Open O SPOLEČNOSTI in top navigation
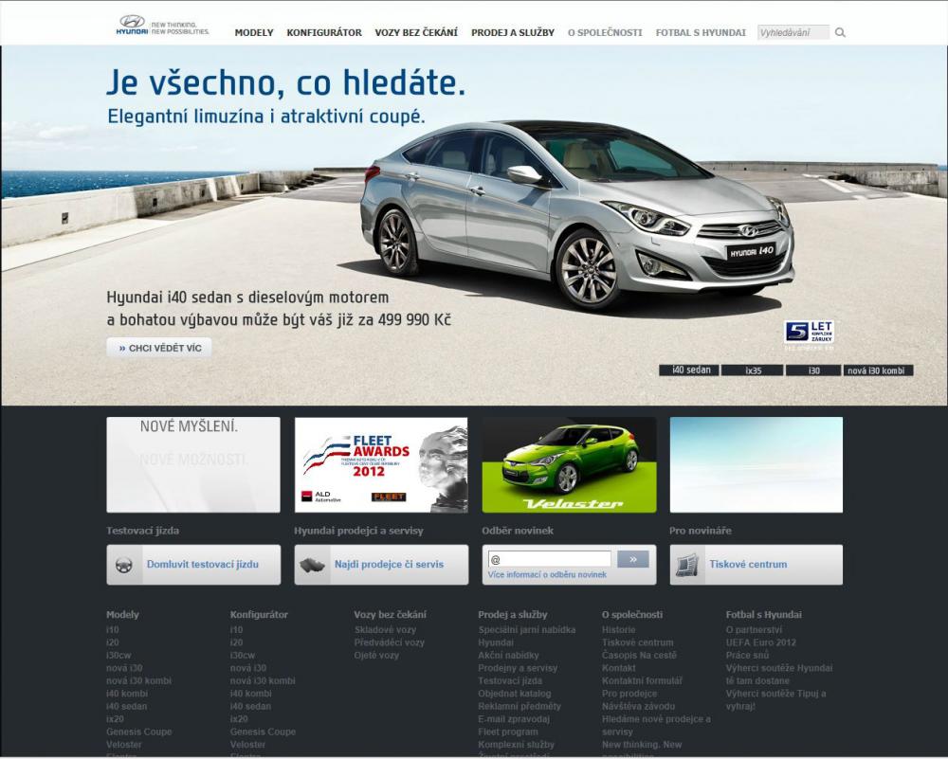948x759 pixels. [605, 32]
